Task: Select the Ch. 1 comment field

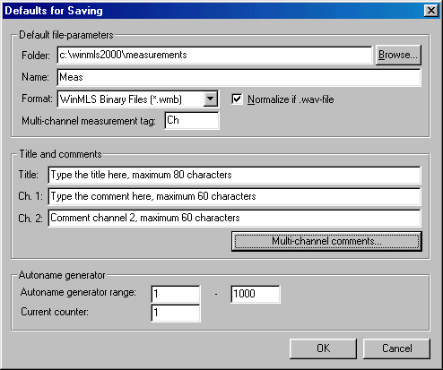Action: point(234,196)
